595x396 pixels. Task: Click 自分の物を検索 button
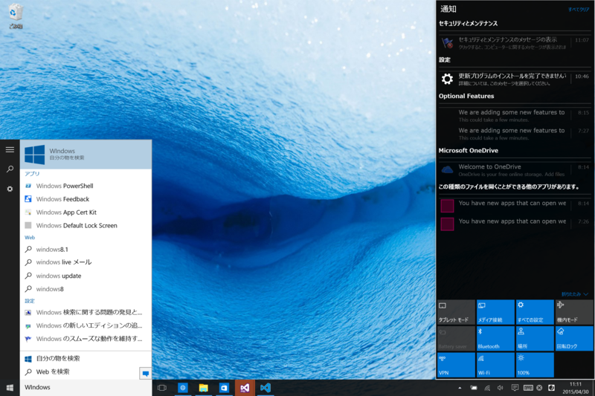pos(86,359)
